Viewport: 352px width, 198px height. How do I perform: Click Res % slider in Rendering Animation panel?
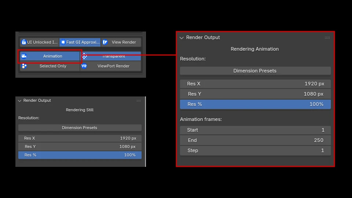tap(255, 104)
